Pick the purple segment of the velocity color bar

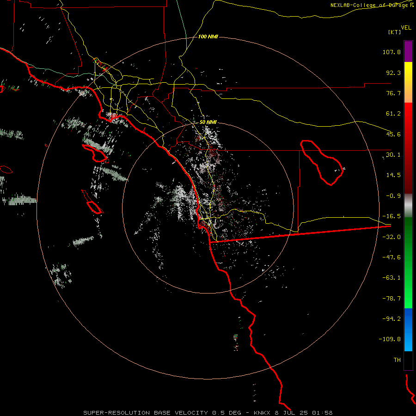click(408, 51)
